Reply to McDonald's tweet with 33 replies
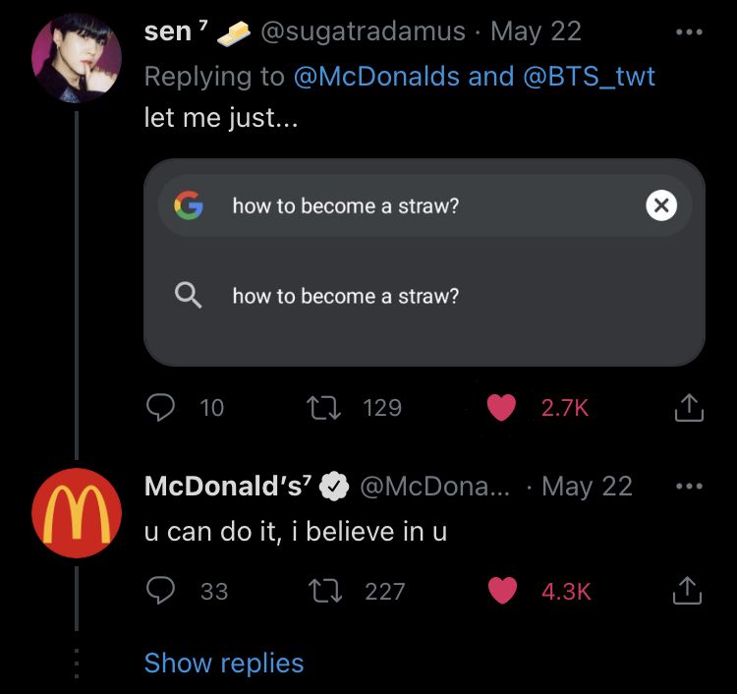This screenshot has height=694, width=737. 161,590
